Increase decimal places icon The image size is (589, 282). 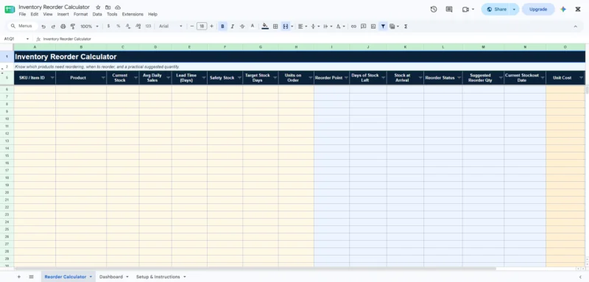(x=138, y=27)
